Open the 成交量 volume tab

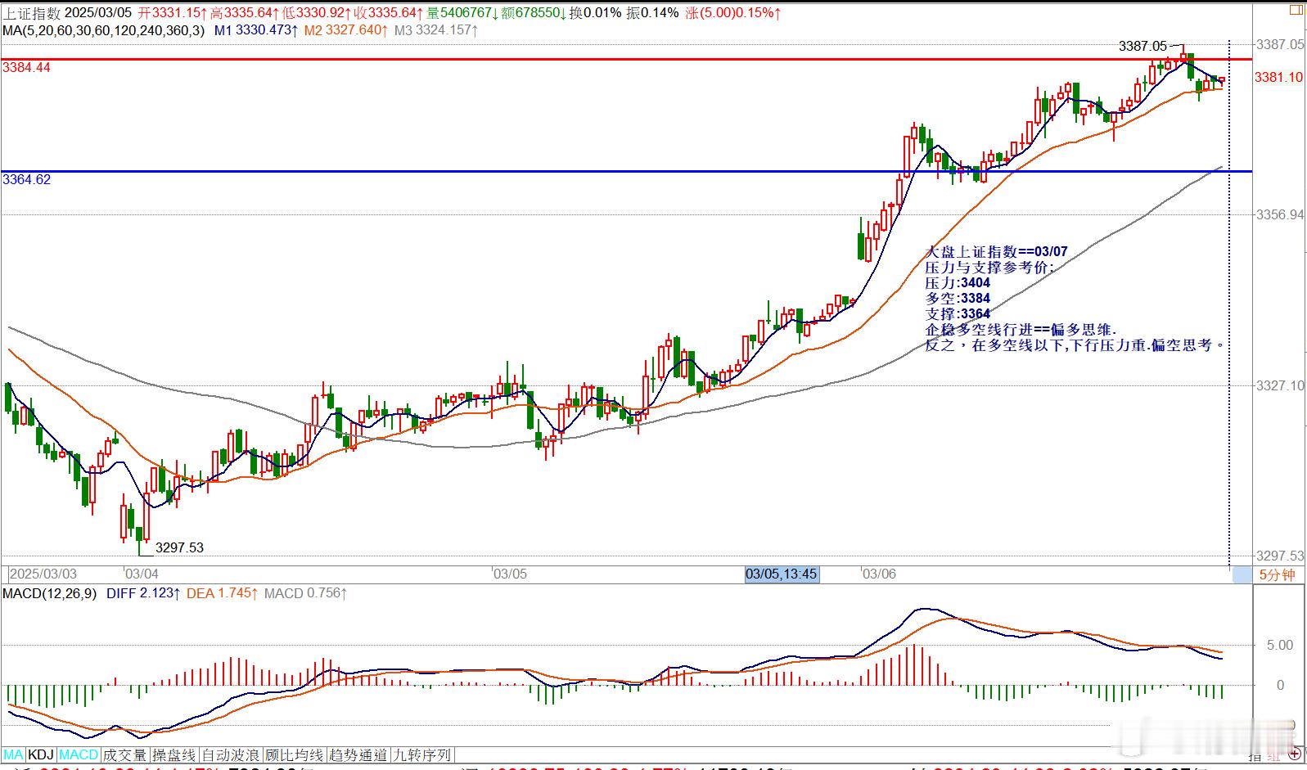click(124, 754)
